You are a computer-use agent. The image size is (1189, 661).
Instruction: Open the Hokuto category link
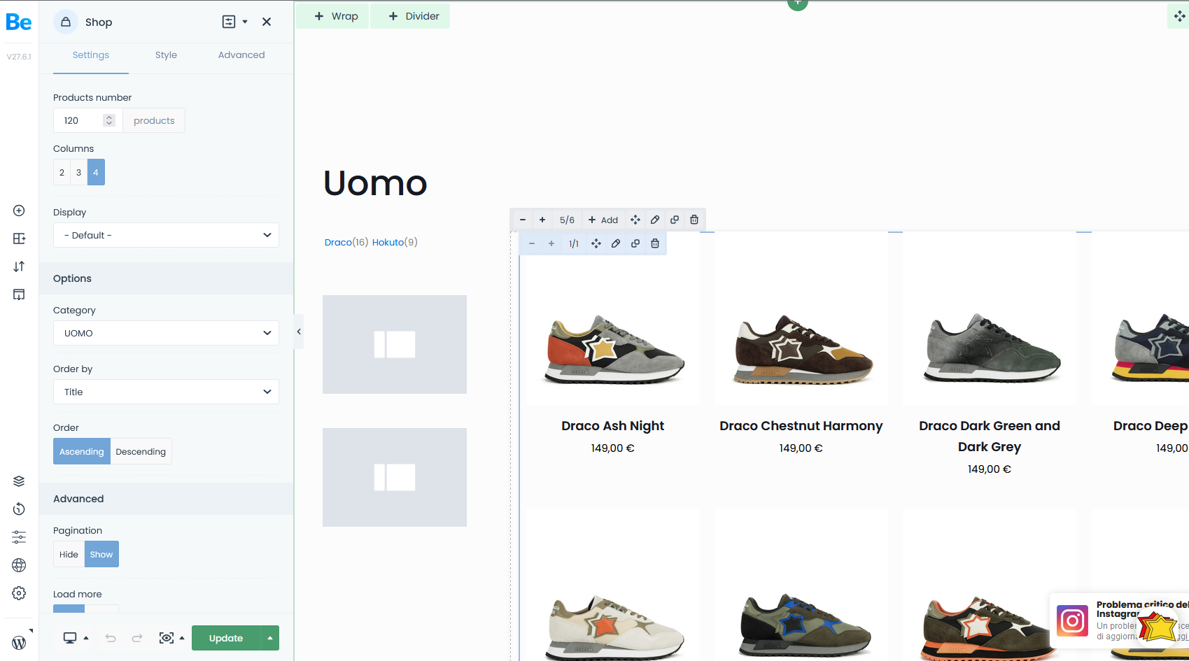click(388, 242)
